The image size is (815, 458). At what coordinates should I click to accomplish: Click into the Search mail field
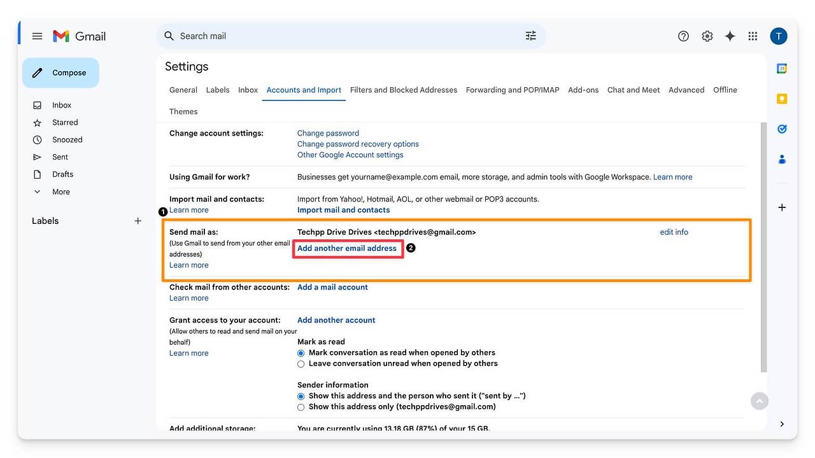[350, 36]
